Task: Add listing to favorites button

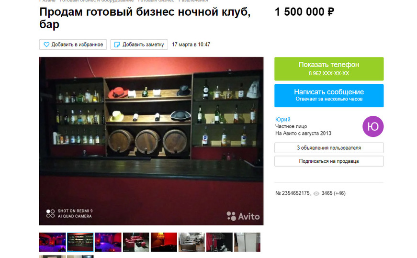Action: click(73, 45)
